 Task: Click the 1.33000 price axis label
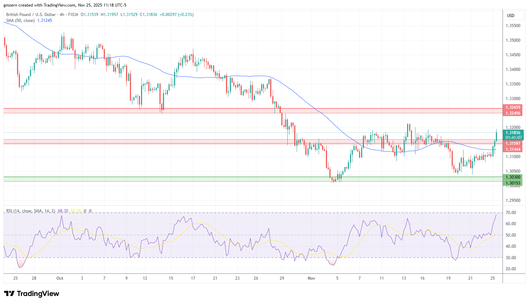[513, 99]
